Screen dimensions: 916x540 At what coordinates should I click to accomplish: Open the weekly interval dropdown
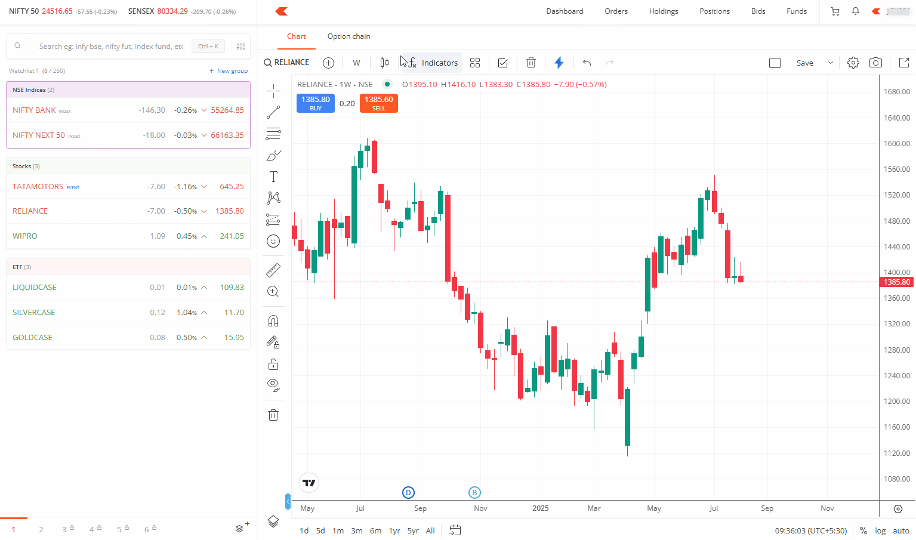(x=356, y=63)
